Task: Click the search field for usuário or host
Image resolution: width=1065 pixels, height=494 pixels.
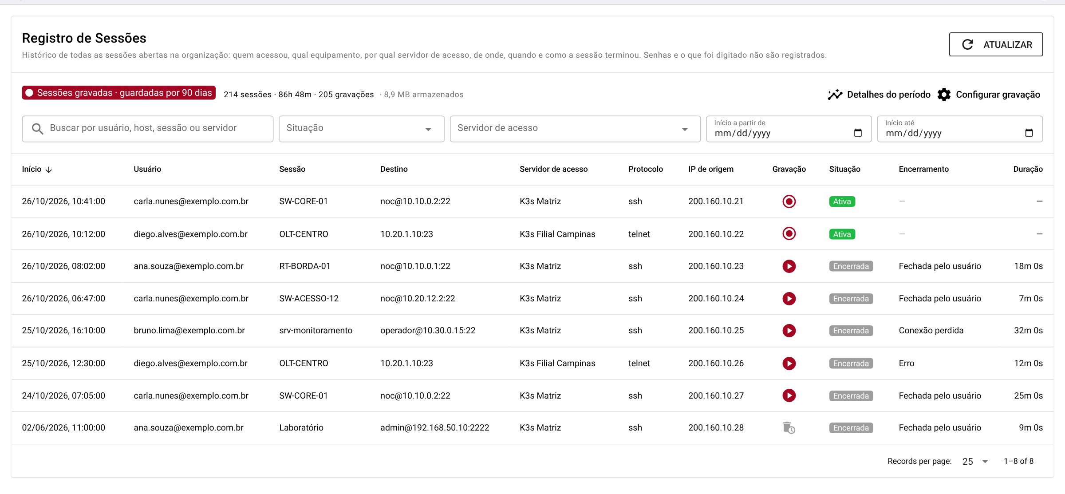Action: (148, 129)
